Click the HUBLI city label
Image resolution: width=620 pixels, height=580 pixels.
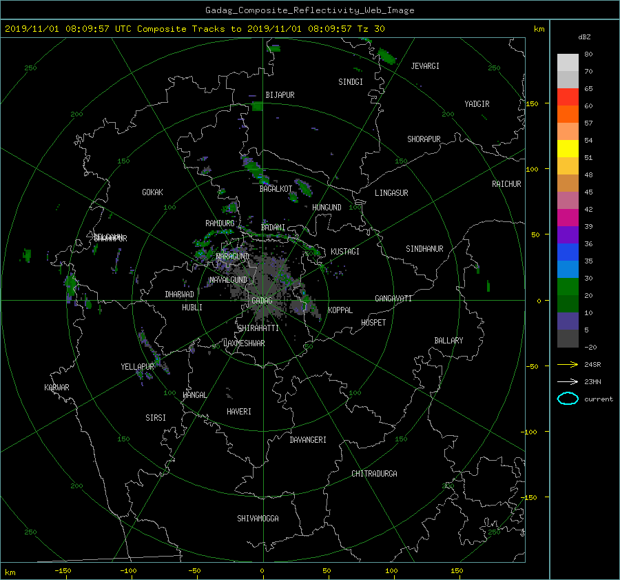pos(192,307)
